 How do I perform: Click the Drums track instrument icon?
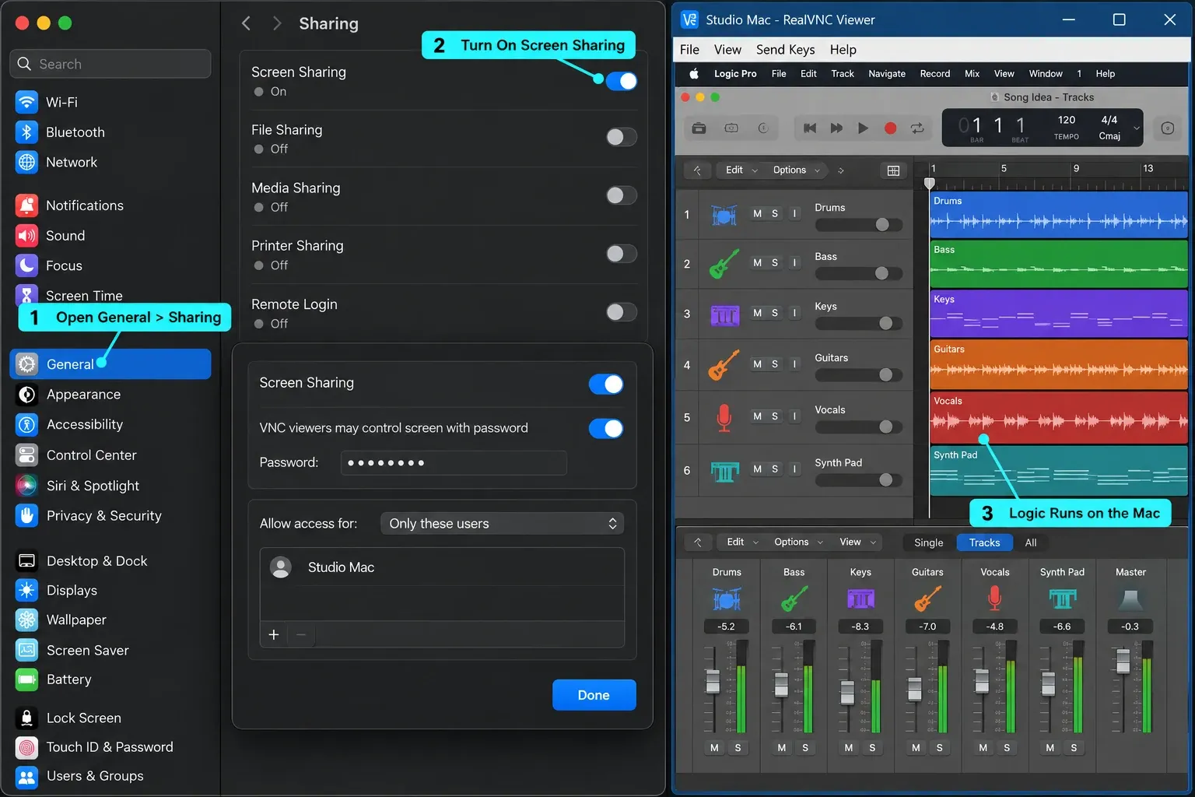pos(724,214)
